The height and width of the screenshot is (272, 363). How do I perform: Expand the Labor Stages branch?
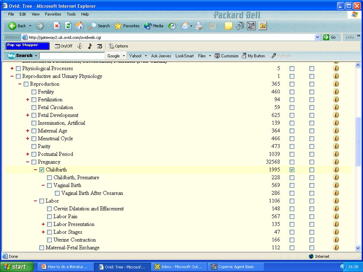43,232
